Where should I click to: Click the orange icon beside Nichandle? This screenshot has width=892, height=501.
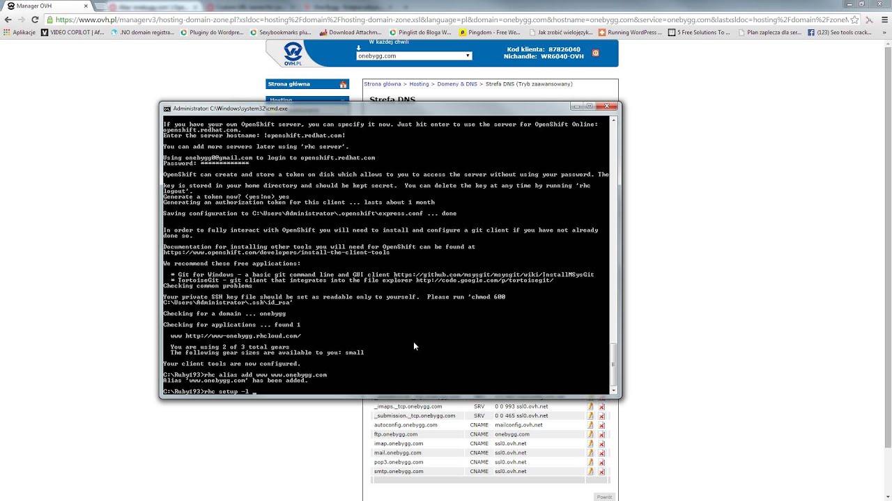(x=595, y=53)
